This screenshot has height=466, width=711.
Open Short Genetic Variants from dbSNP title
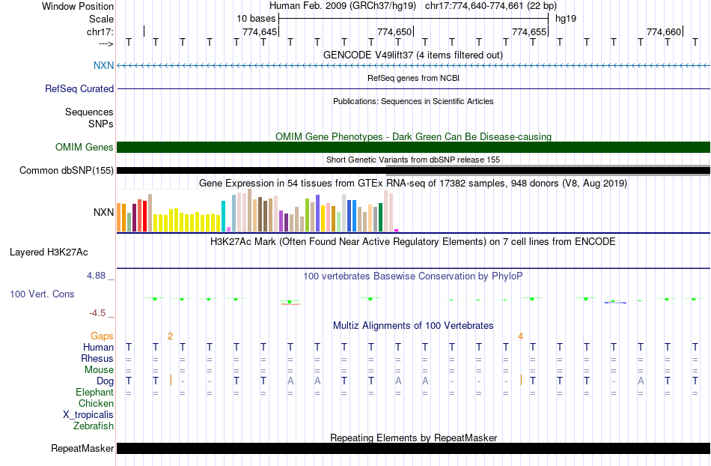pos(413,160)
